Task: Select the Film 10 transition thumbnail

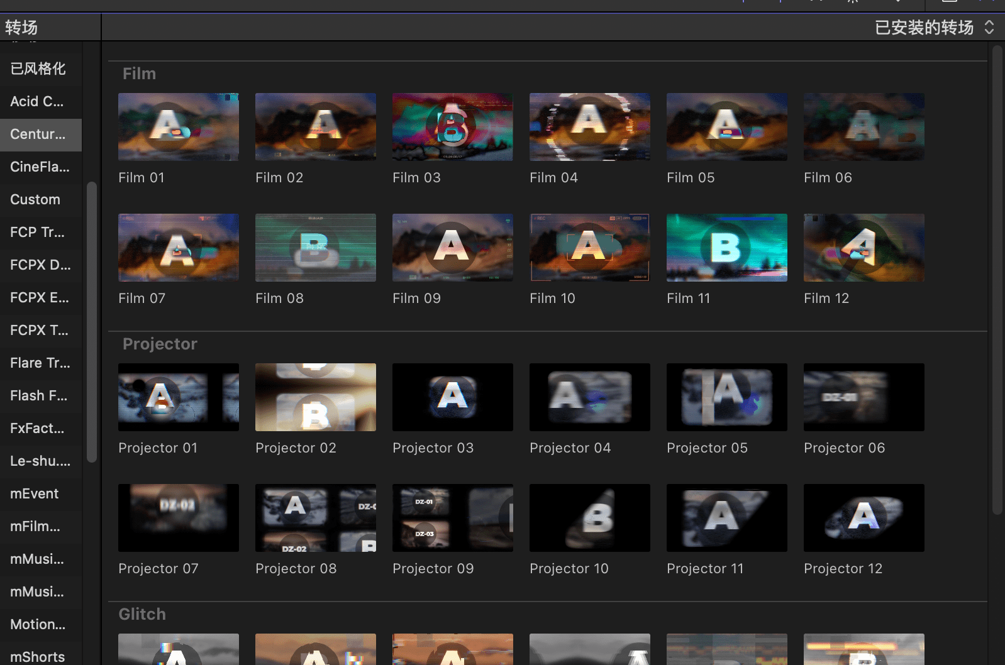Action: pos(590,248)
